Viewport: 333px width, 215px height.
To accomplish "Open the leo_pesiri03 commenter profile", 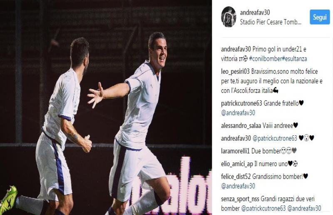I will click(235, 71).
